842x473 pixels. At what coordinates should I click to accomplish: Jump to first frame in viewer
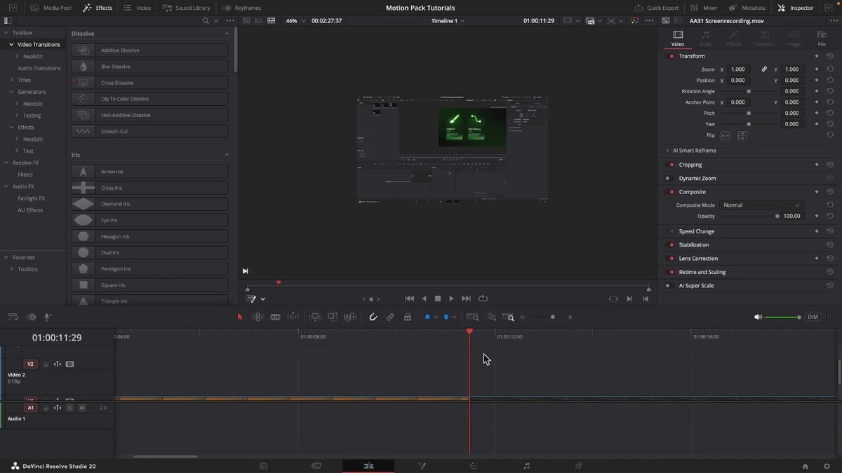pos(410,299)
